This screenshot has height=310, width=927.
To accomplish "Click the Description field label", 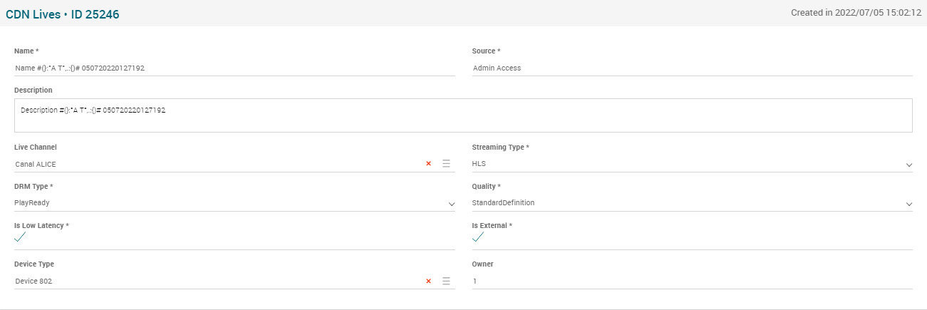I will coord(33,91).
